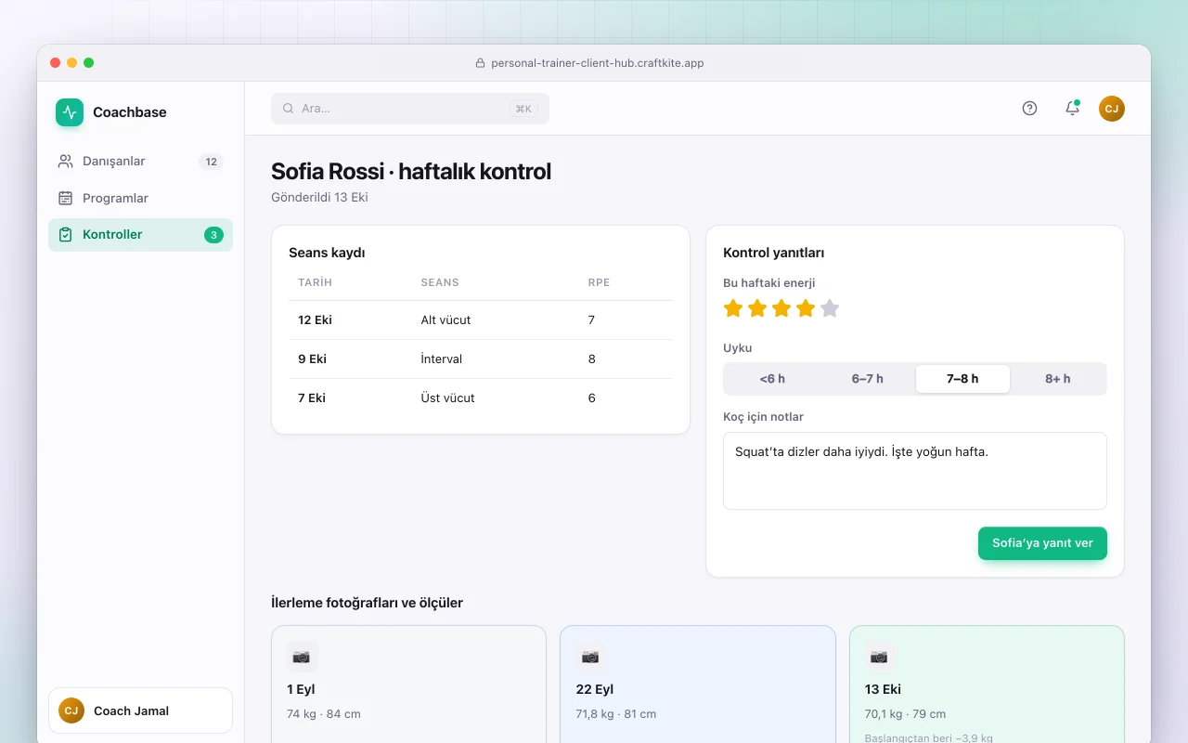The height and width of the screenshot is (743, 1188).
Task: Open the 13 Eki progress photo card
Action: tap(987, 684)
